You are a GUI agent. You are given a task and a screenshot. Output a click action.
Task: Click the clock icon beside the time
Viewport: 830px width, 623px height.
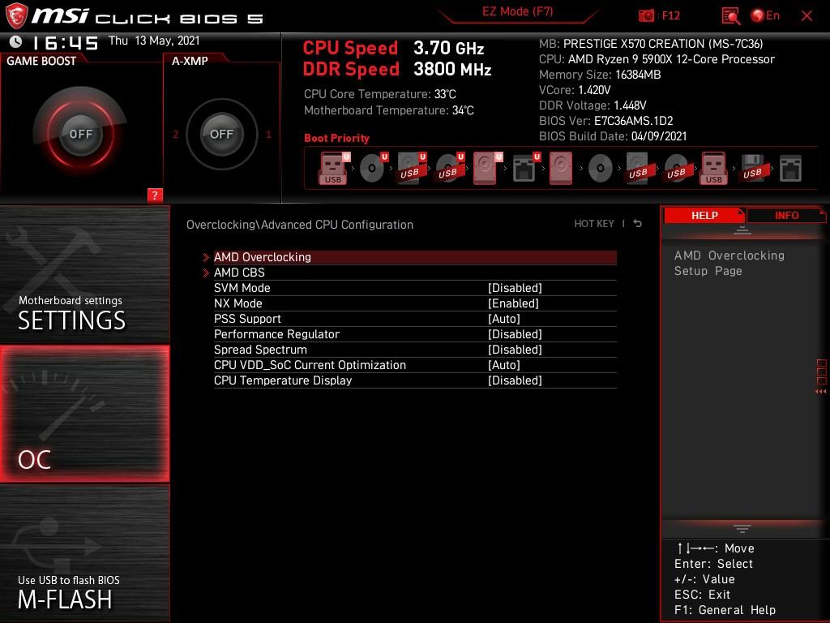tap(16, 42)
